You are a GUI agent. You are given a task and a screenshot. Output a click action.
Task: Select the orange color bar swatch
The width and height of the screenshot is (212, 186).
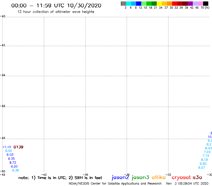(170, 3)
